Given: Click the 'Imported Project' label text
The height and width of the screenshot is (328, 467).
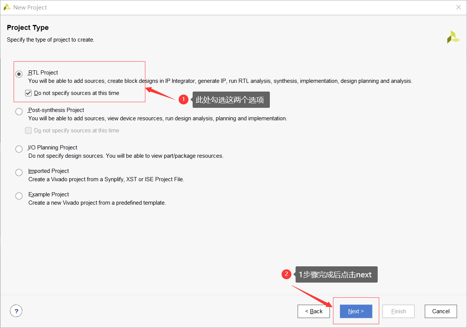Looking at the screenshot, I should (49, 171).
